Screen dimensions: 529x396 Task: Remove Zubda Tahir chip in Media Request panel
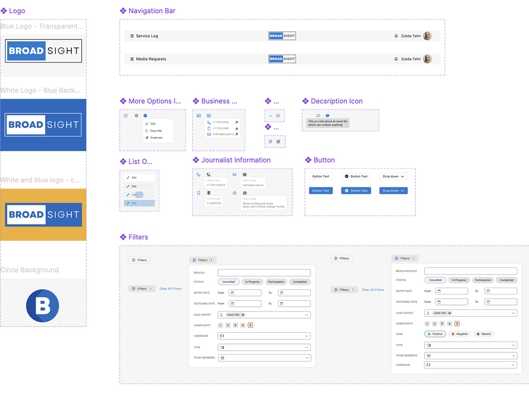point(450,313)
